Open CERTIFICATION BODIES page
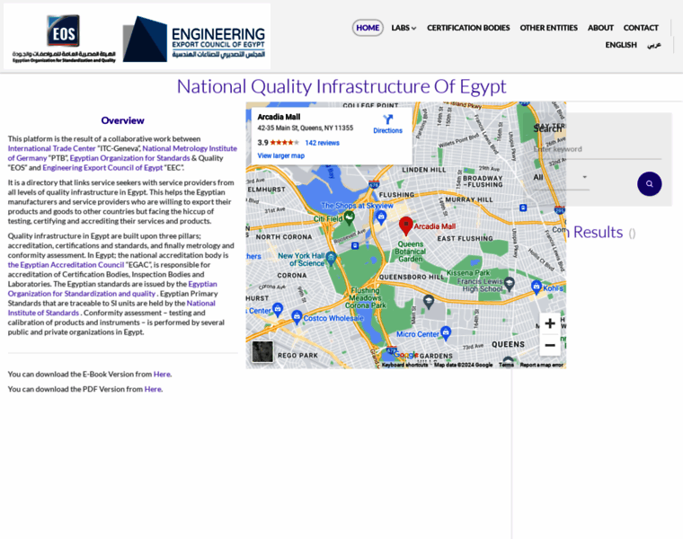The image size is (683, 539). click(x=468, y=28)
